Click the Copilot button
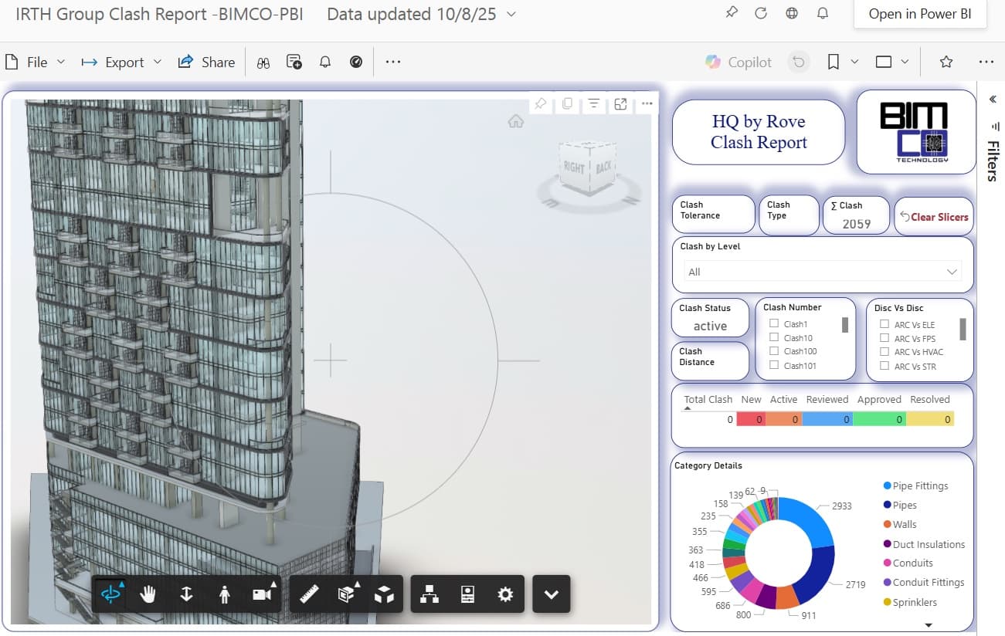Screen dimensions: 1005x636 click(738, 62)
